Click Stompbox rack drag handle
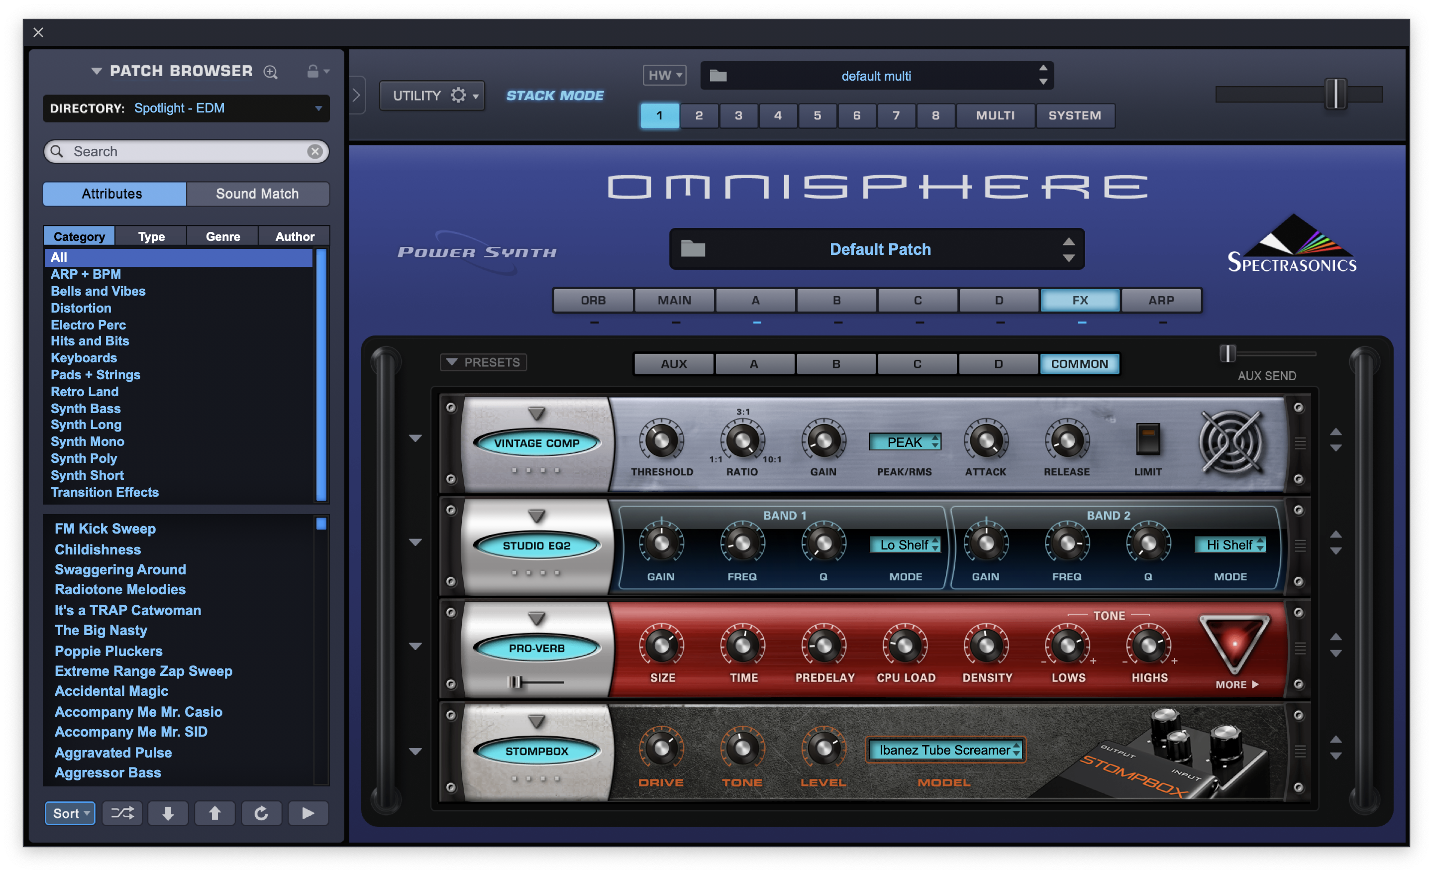Viewport: 1433px width, 874px height. (1300, 751)
